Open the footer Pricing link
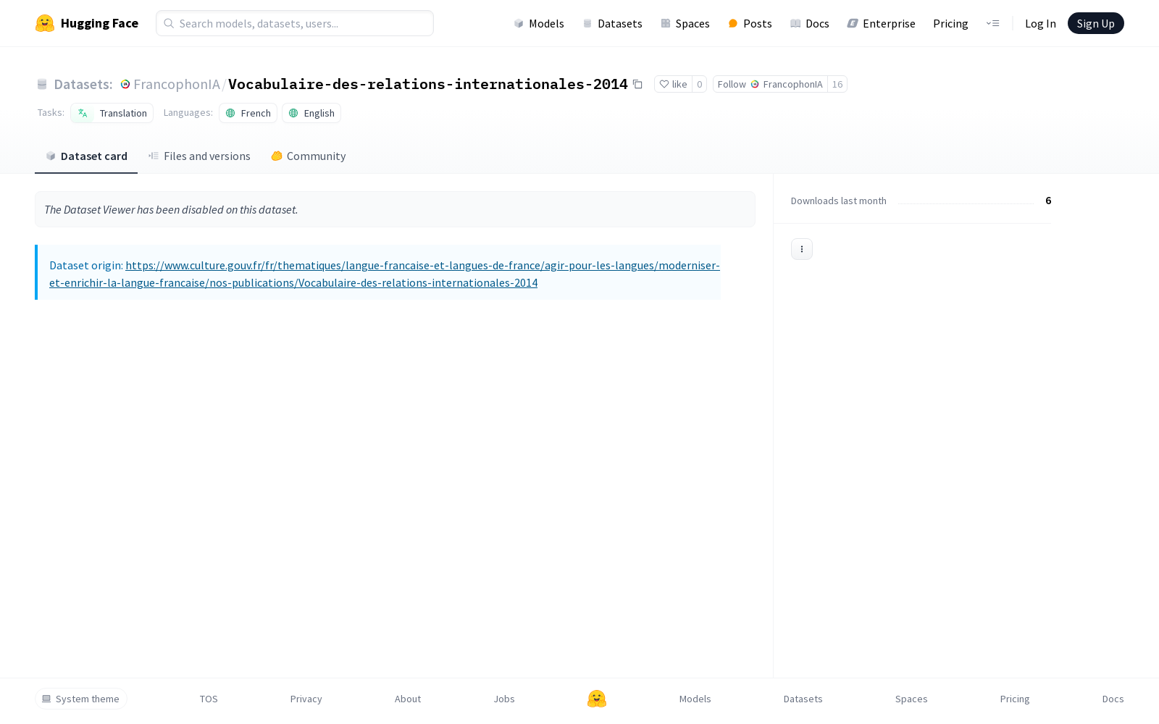1159x724 pixels. click(1015, 699)
